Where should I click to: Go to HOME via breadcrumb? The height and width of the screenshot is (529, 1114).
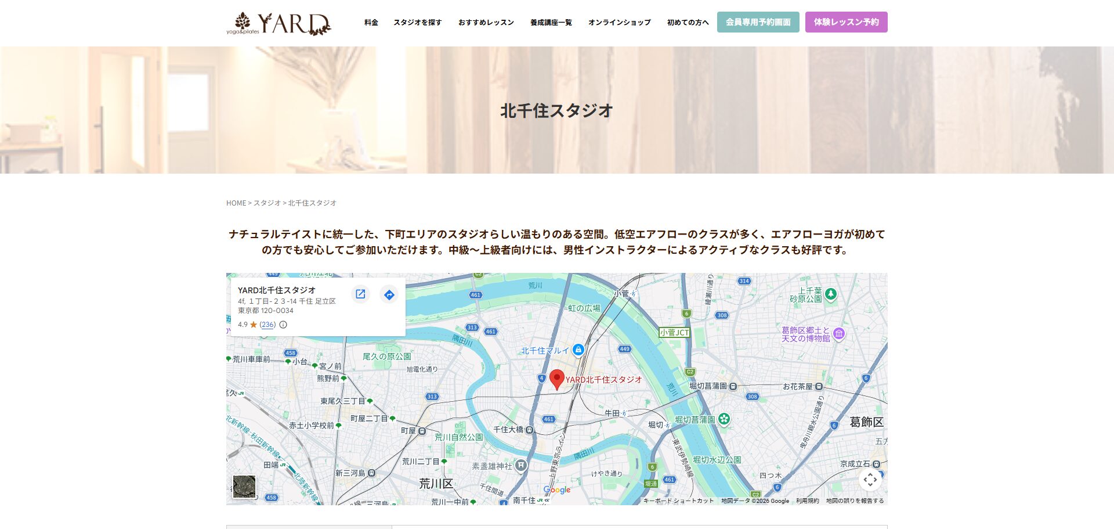(x=236, y=203)
